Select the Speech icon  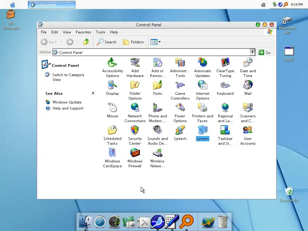[180, 133]
